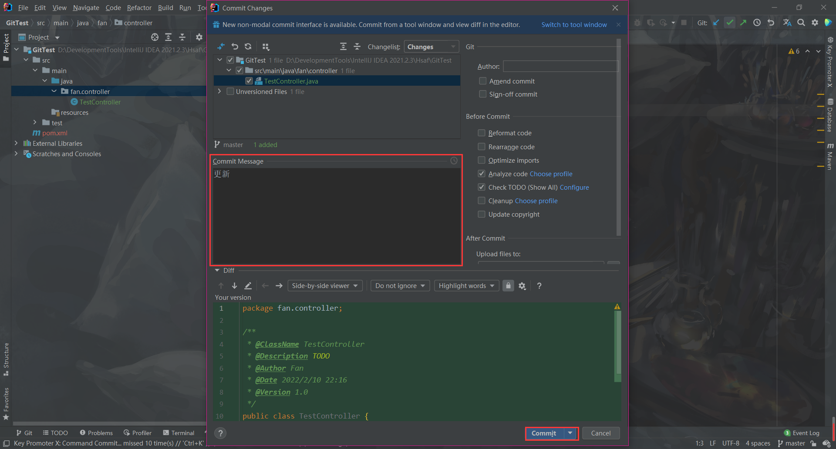Open IDE settings gear in main toolbar
The image size is (836, 449).
(x=815, y=23)
